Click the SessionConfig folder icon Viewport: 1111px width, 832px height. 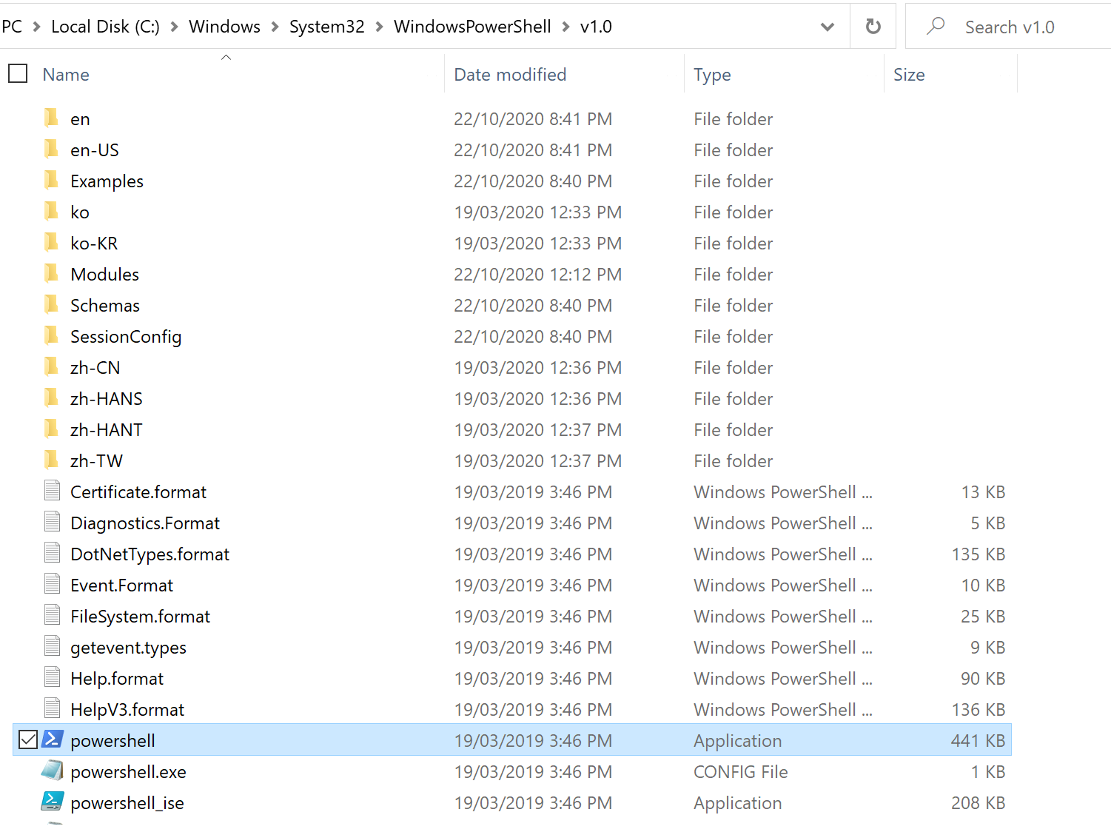[51, 336]
